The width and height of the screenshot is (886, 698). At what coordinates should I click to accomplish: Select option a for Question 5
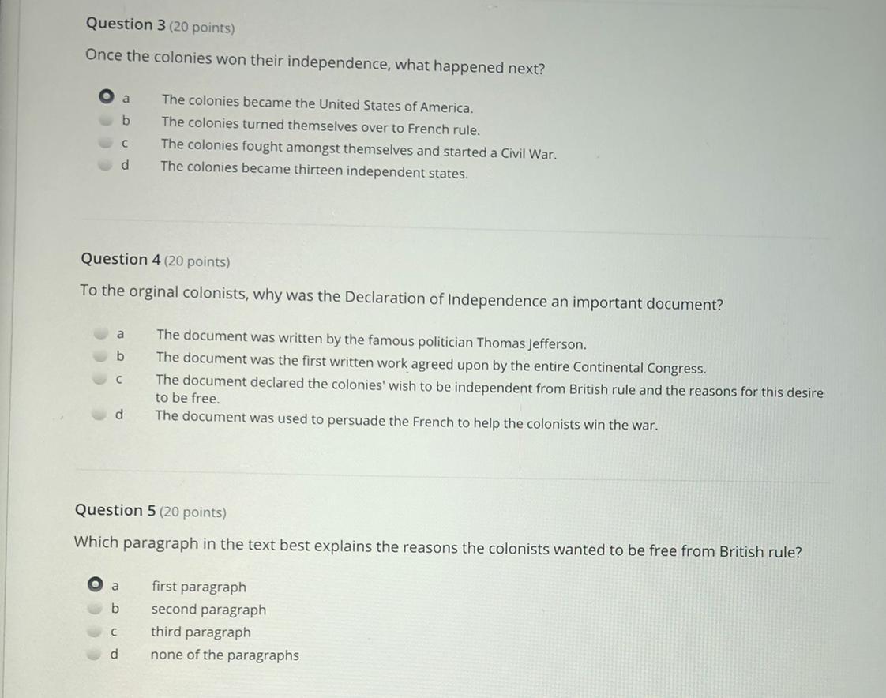click(96, 585)
